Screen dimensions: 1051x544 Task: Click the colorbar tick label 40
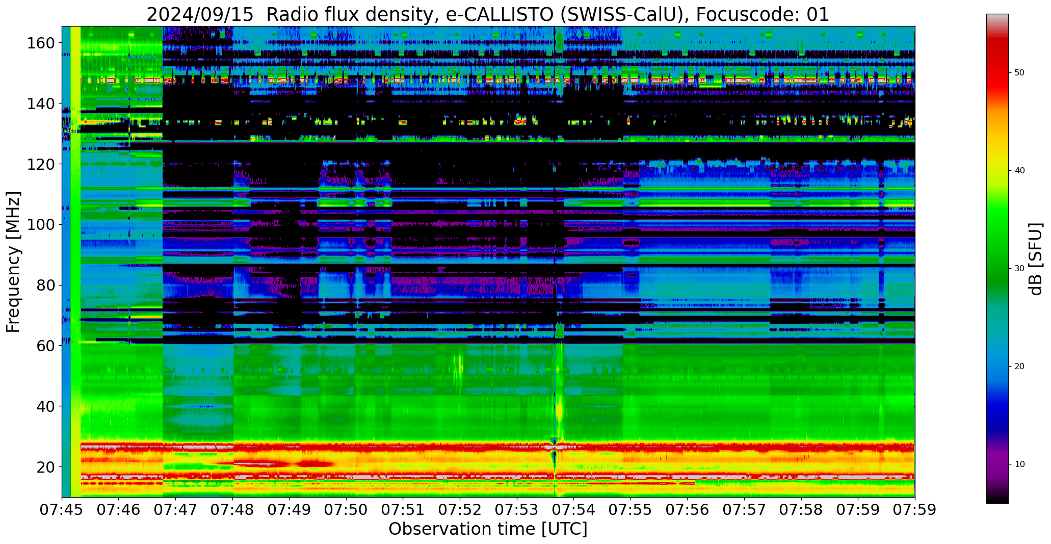point(1019,171)
